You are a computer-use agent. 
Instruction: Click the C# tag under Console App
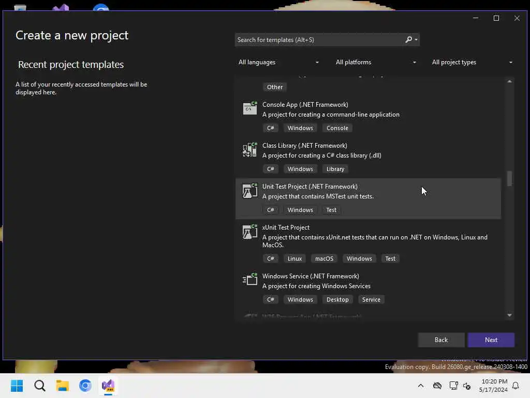(270, 128)
